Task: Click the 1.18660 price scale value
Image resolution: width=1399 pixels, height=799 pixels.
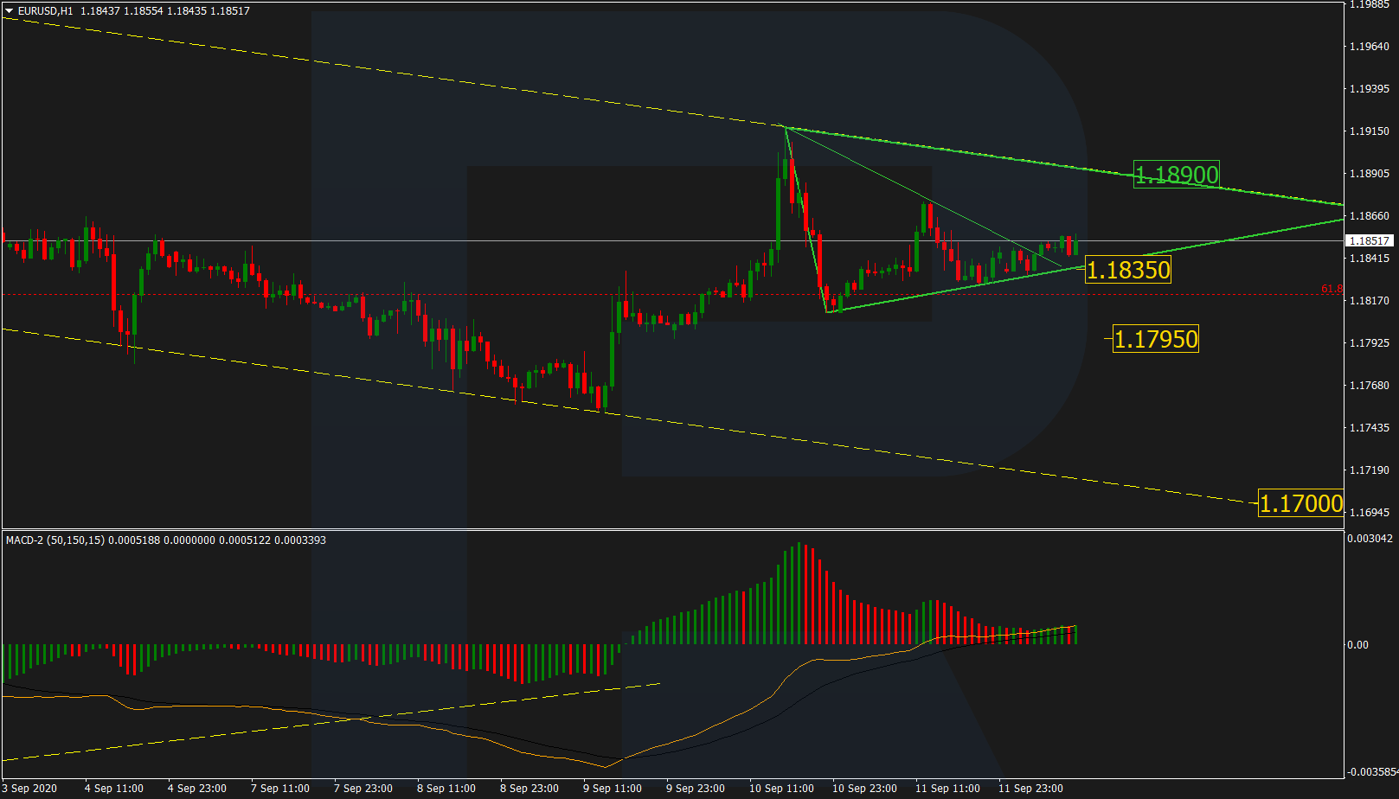Action: [1370, 216]
